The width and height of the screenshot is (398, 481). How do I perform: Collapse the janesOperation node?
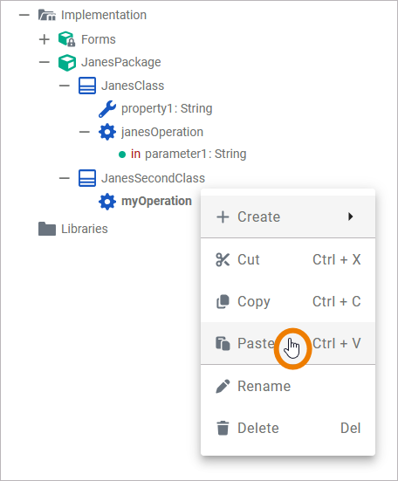[85, 132]
